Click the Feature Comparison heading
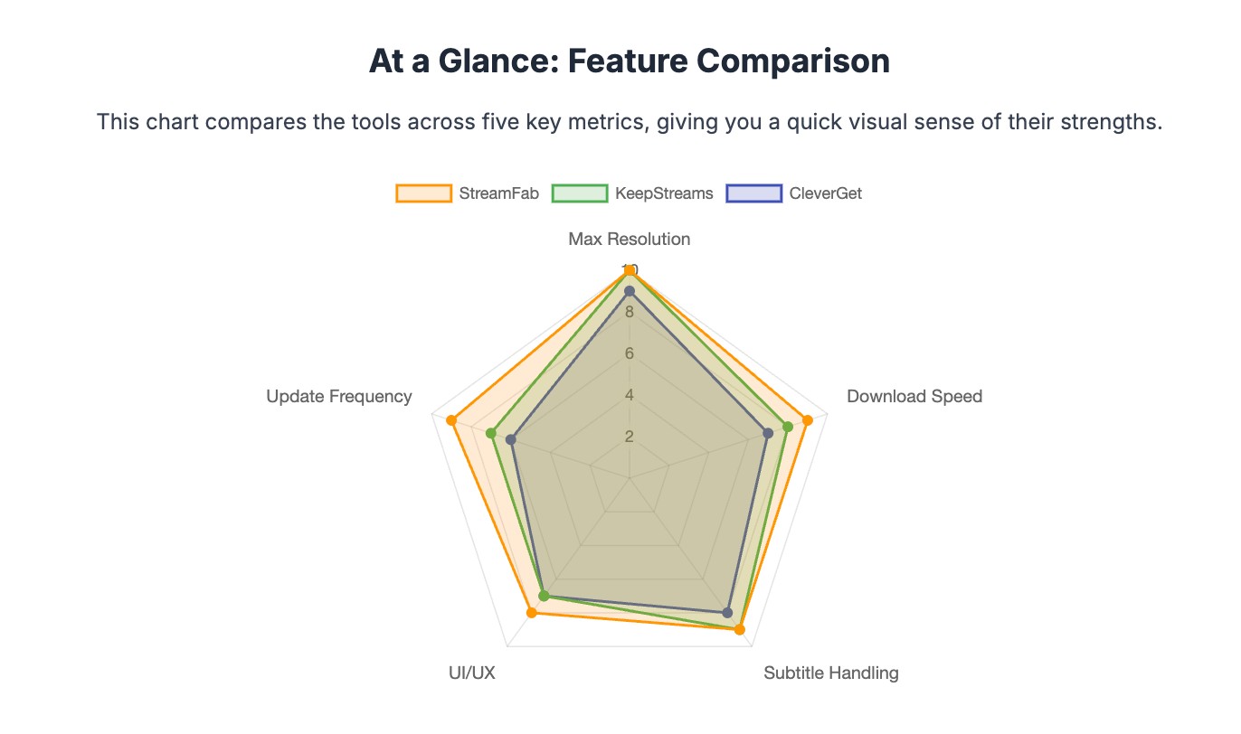This screenshot has width=1241, height=734. point(630,61)
